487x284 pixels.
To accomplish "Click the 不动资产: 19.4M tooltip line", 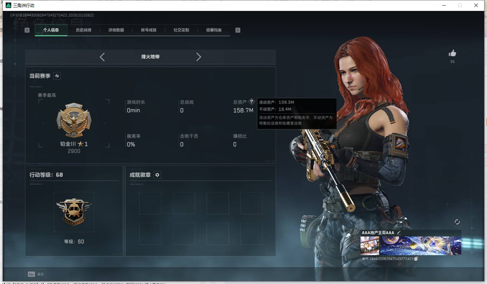I will (275, 109).
